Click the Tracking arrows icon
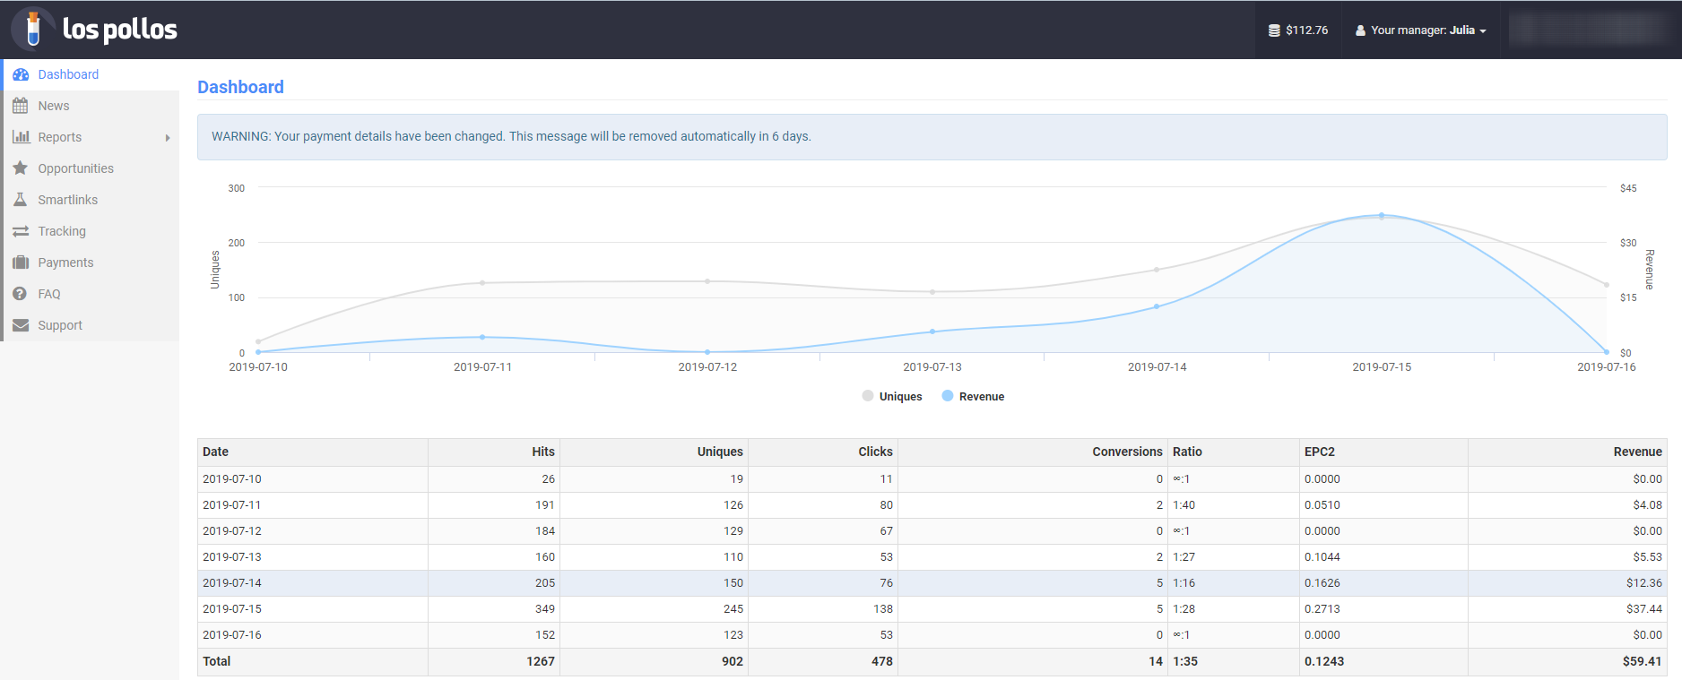This screenshot has width=1682, height=680. click(21, 231)
